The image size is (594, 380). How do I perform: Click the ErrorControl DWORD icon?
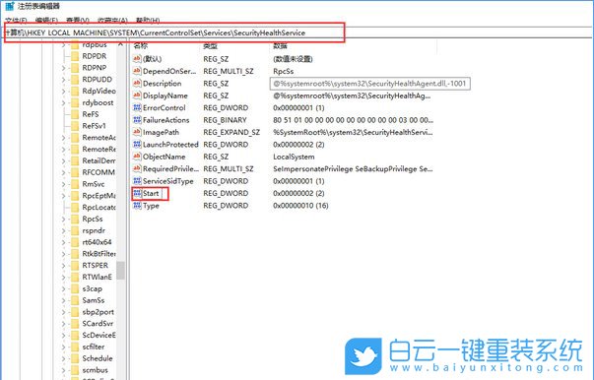pyautogui.click(x=137, y=108)
